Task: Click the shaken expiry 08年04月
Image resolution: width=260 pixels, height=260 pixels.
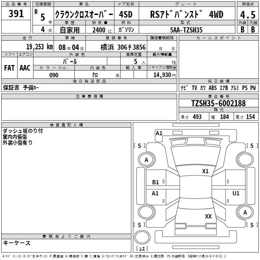Action: point(71,47)
